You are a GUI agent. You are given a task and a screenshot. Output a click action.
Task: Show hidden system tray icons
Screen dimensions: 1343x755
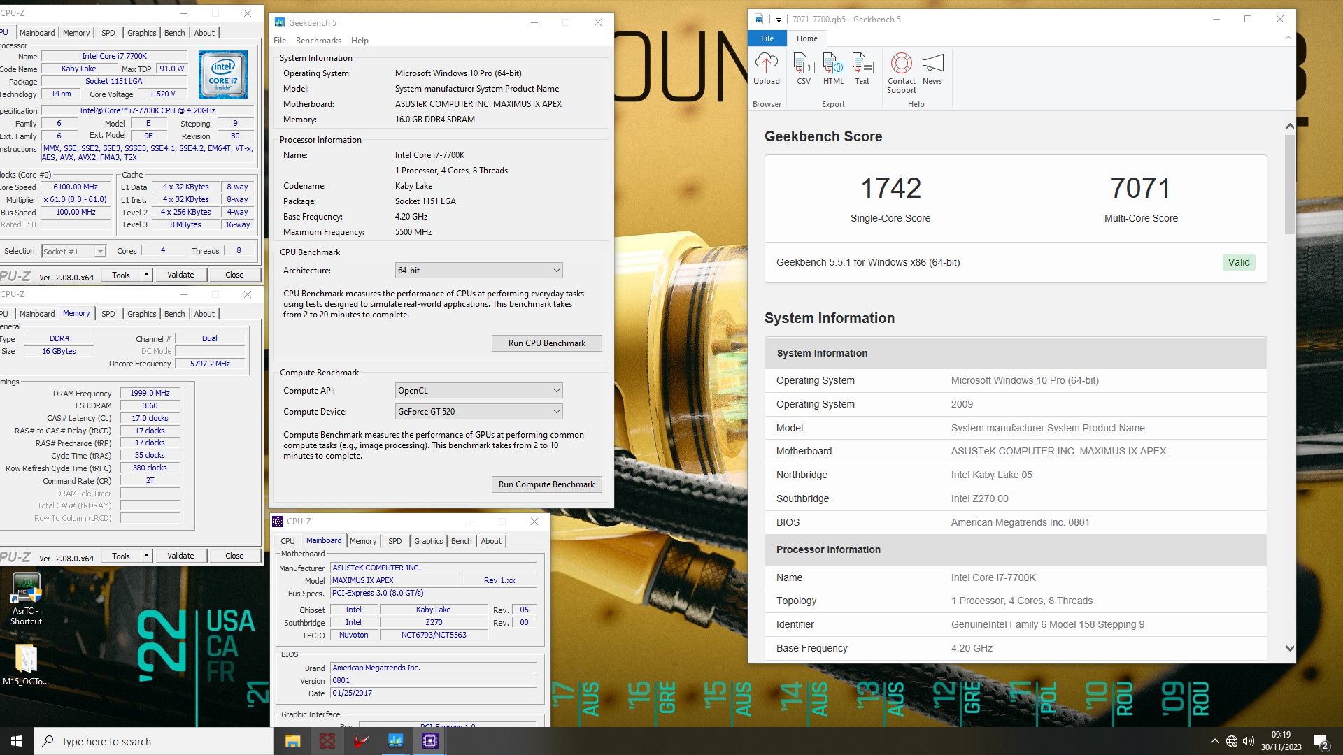(1215, 741)
